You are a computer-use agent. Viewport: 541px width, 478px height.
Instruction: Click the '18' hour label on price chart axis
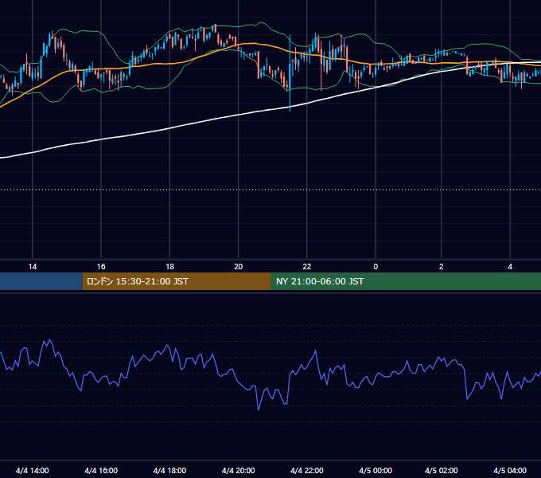point(169,267)
